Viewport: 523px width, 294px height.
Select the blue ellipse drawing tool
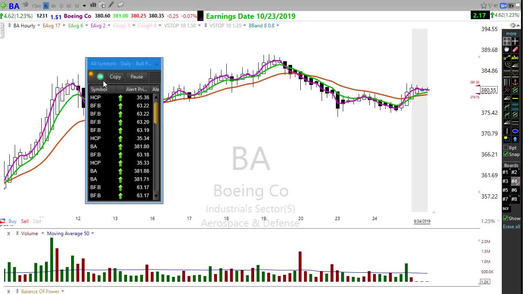tap(515, 131)
